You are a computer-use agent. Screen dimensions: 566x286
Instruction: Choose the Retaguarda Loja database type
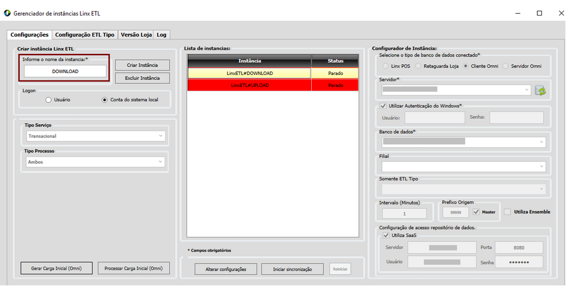pos(418,66)
